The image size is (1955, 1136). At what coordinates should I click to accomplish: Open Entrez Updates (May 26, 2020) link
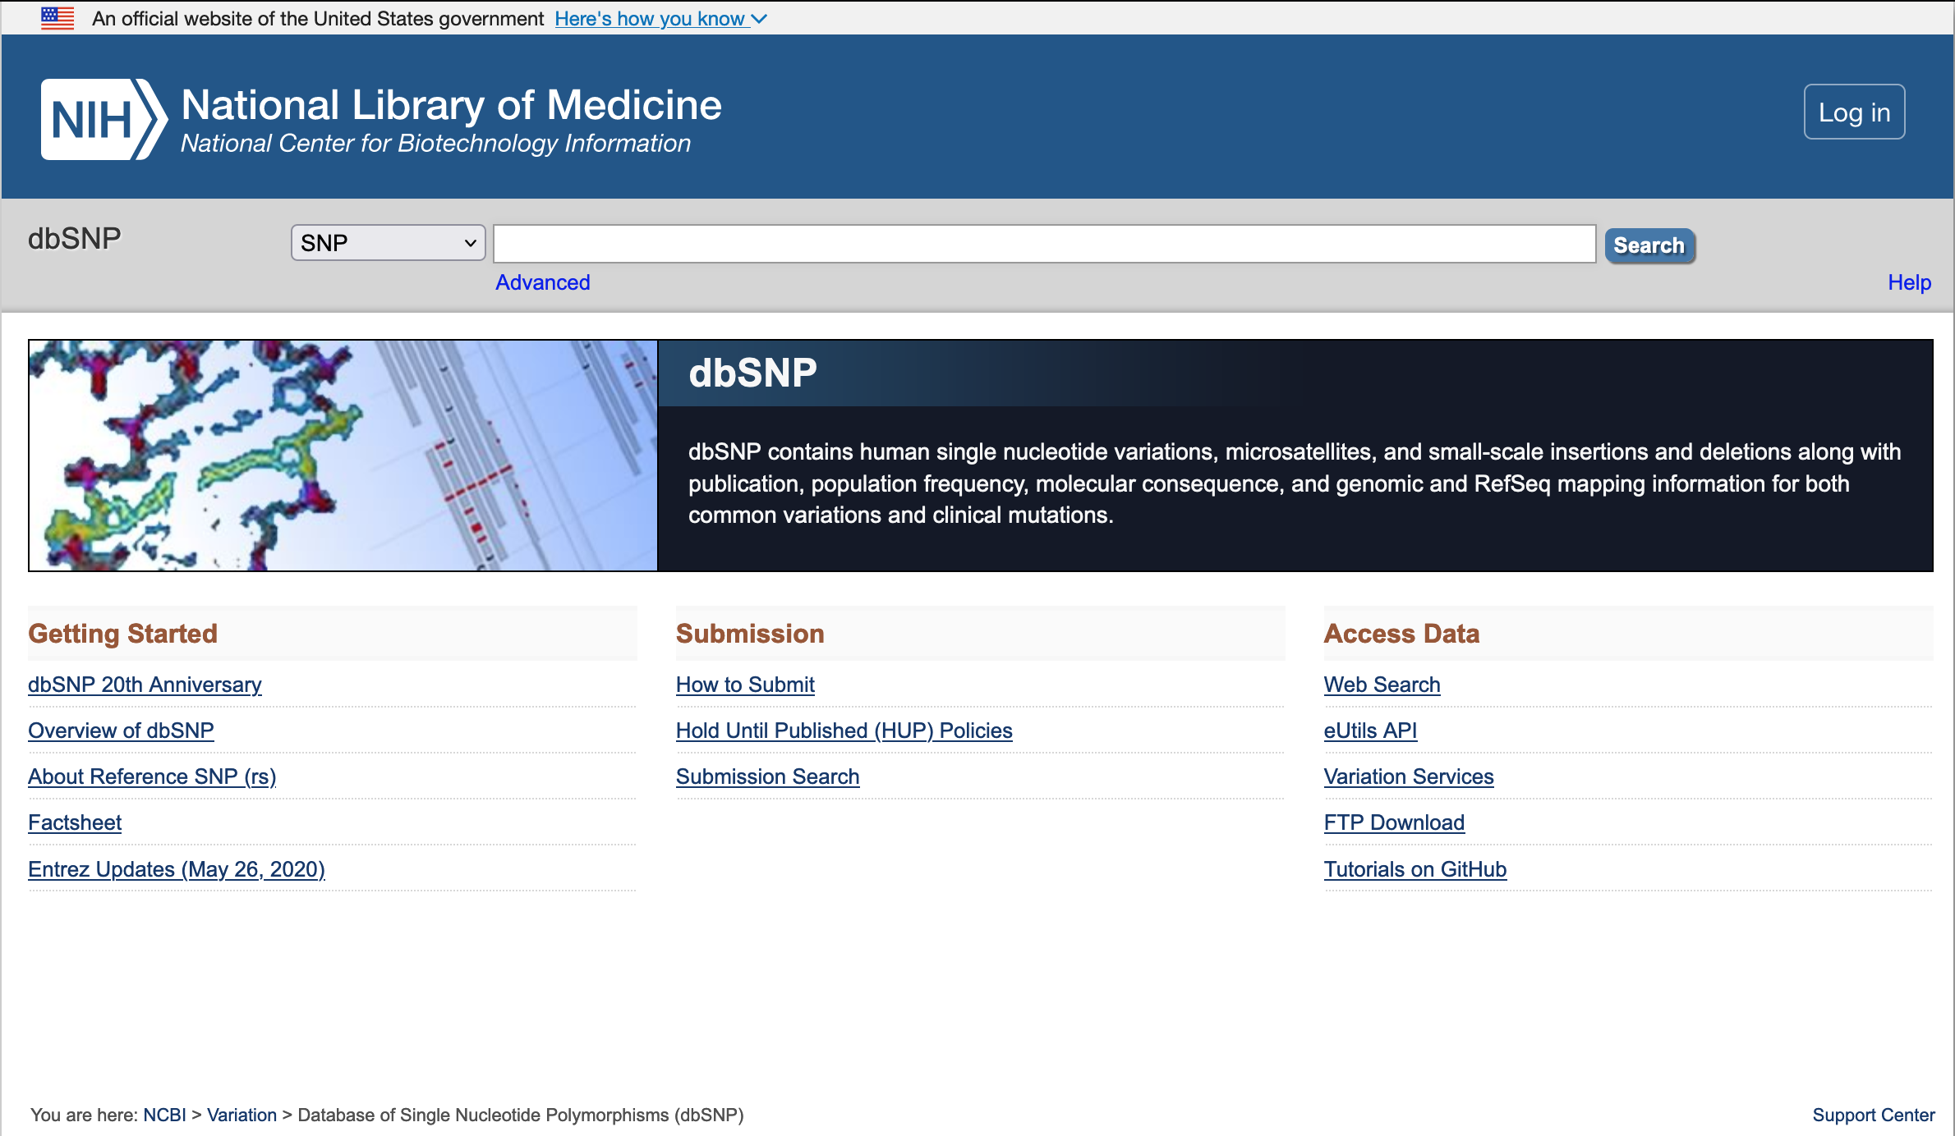click(x=177, y=869)
